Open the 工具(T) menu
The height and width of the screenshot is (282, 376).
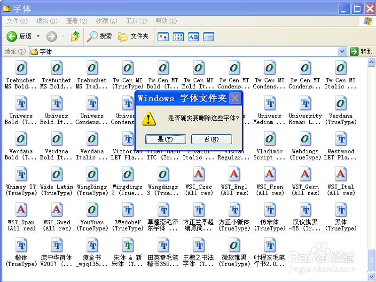pos(136,21)
